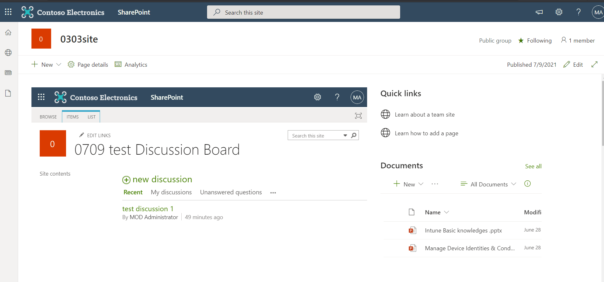
Task: Open the MA account avatar in top header
Action: coord(598,12)
